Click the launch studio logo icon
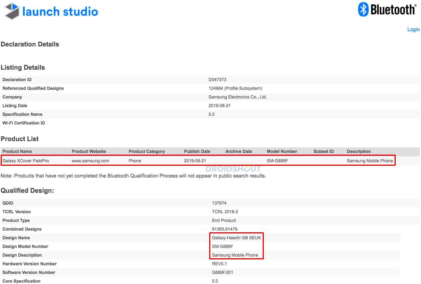The height and width of the screenshot is (284, 421). 11,11
